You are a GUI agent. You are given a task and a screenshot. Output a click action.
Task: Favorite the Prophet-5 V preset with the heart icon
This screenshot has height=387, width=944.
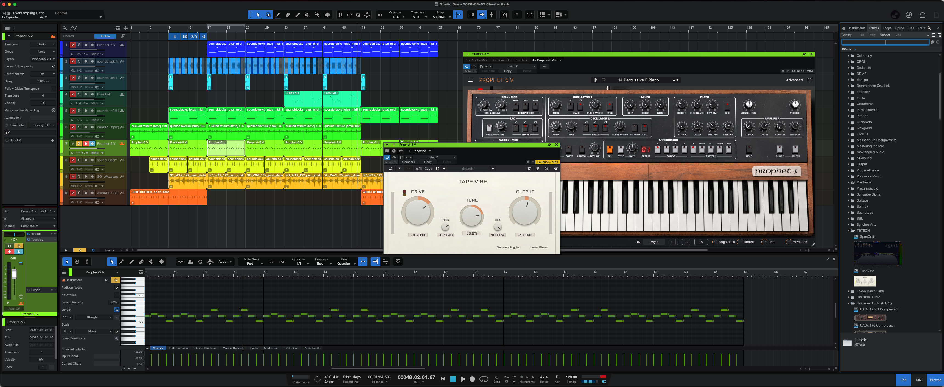[x=604, y=80]
